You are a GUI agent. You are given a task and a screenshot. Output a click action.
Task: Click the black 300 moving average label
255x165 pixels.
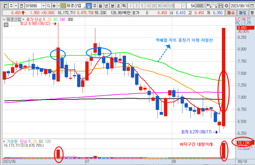click(70, 19)
